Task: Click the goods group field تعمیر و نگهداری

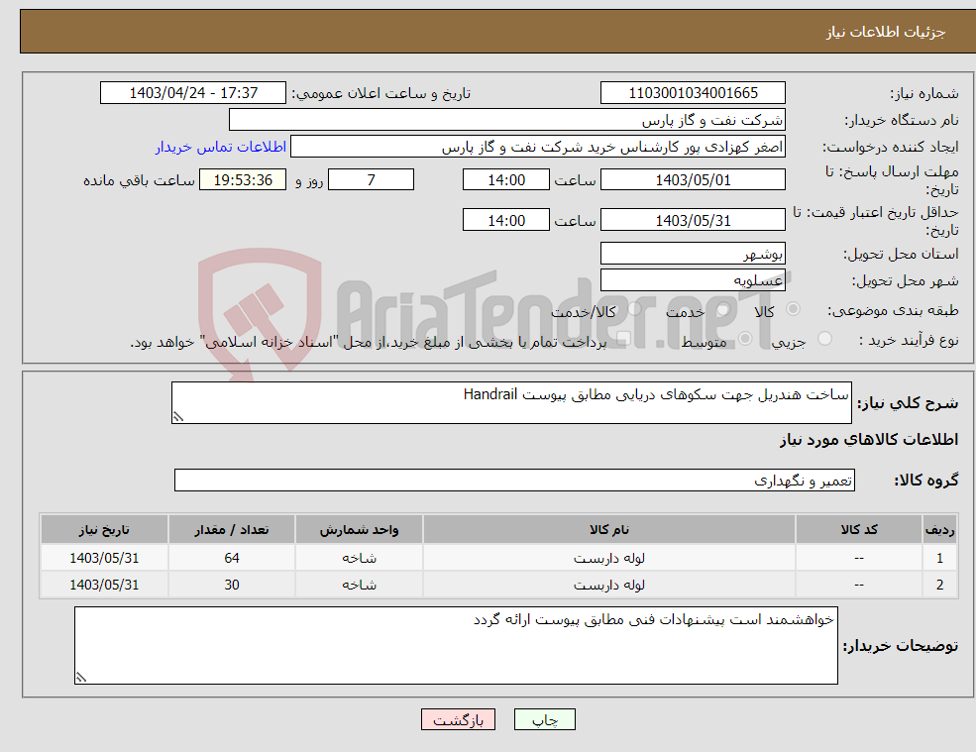Action: point(515,480)
